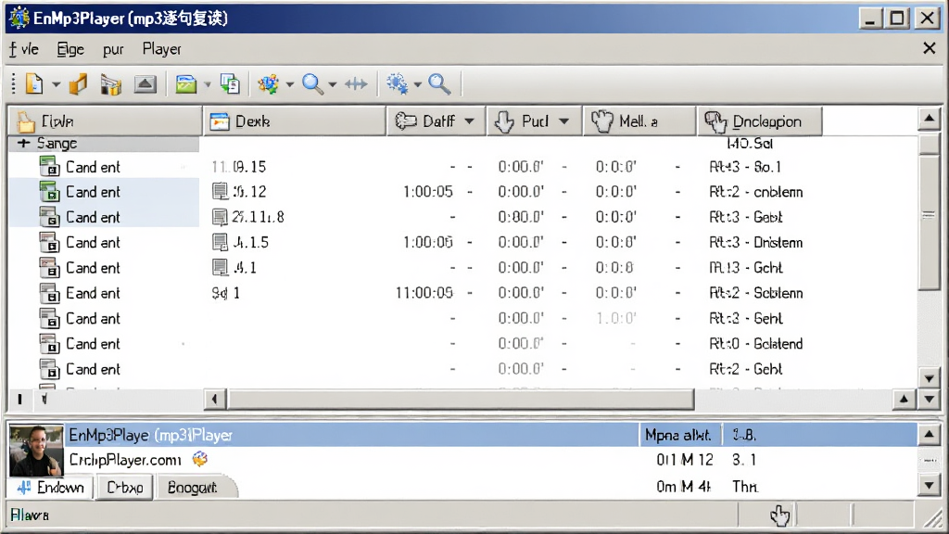Expand arrow next to green folder icon

[x=208, y=84]
